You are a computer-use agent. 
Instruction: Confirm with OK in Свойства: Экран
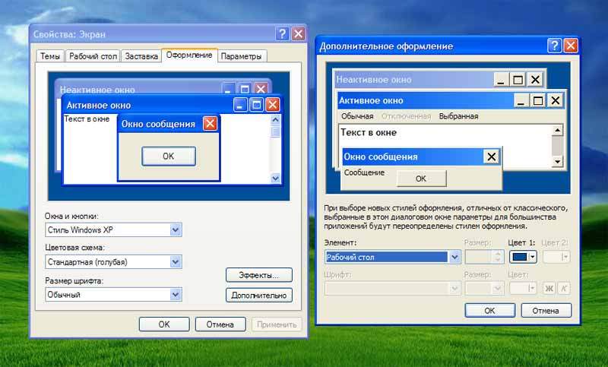click(x=164, y=324)
